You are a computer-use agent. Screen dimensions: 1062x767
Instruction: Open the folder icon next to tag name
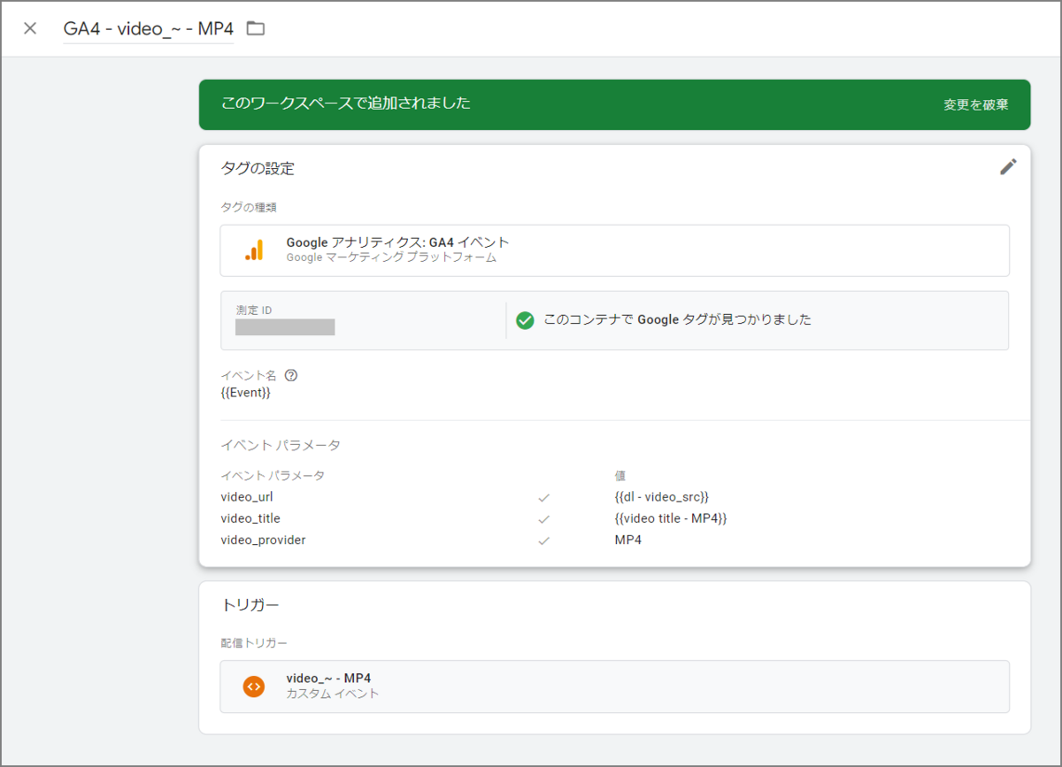256,28
